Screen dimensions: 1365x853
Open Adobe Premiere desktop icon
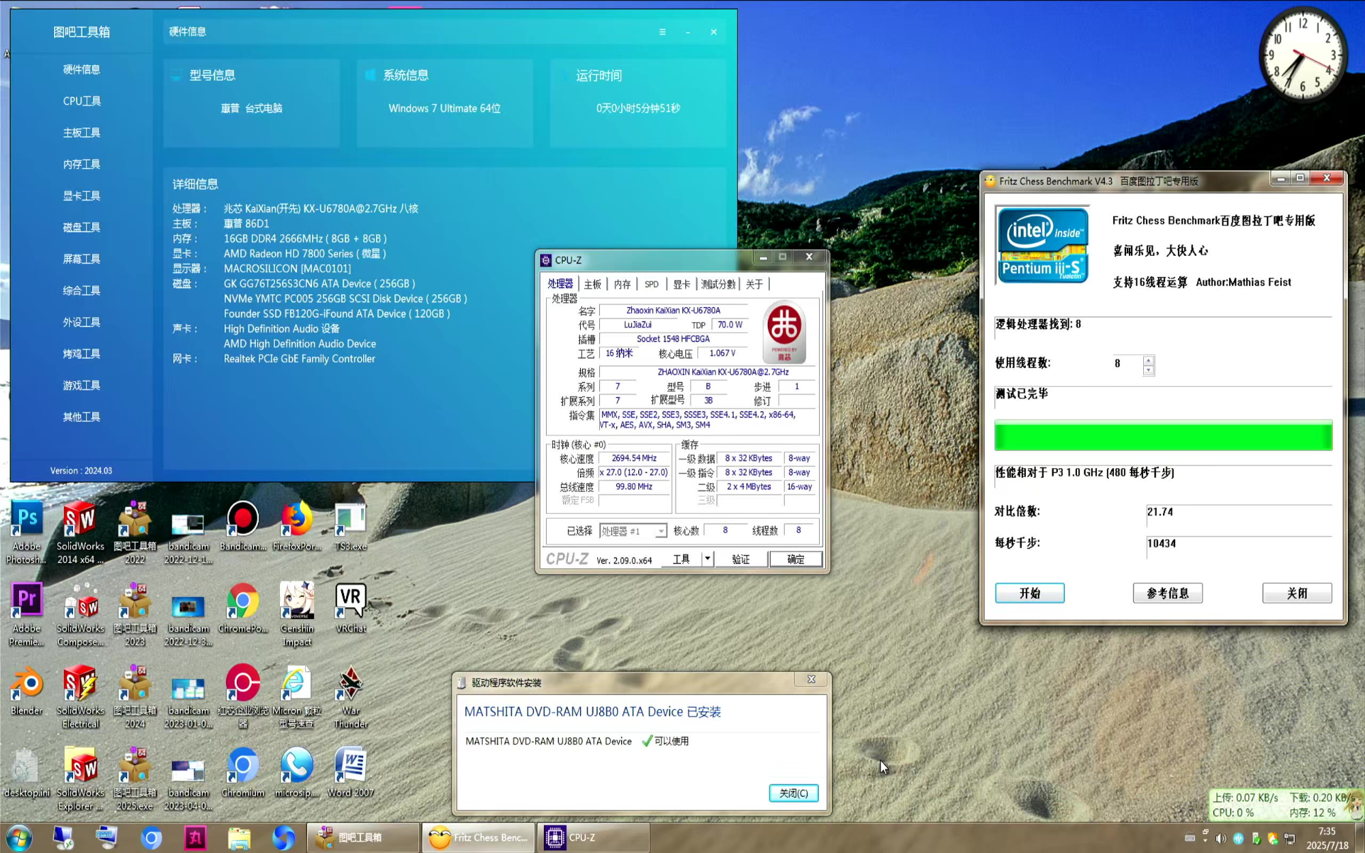(x=27, y=614)
